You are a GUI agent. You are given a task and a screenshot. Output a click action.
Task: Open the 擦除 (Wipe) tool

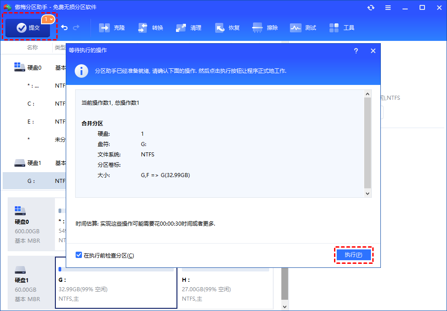click(x=266, y=28)
